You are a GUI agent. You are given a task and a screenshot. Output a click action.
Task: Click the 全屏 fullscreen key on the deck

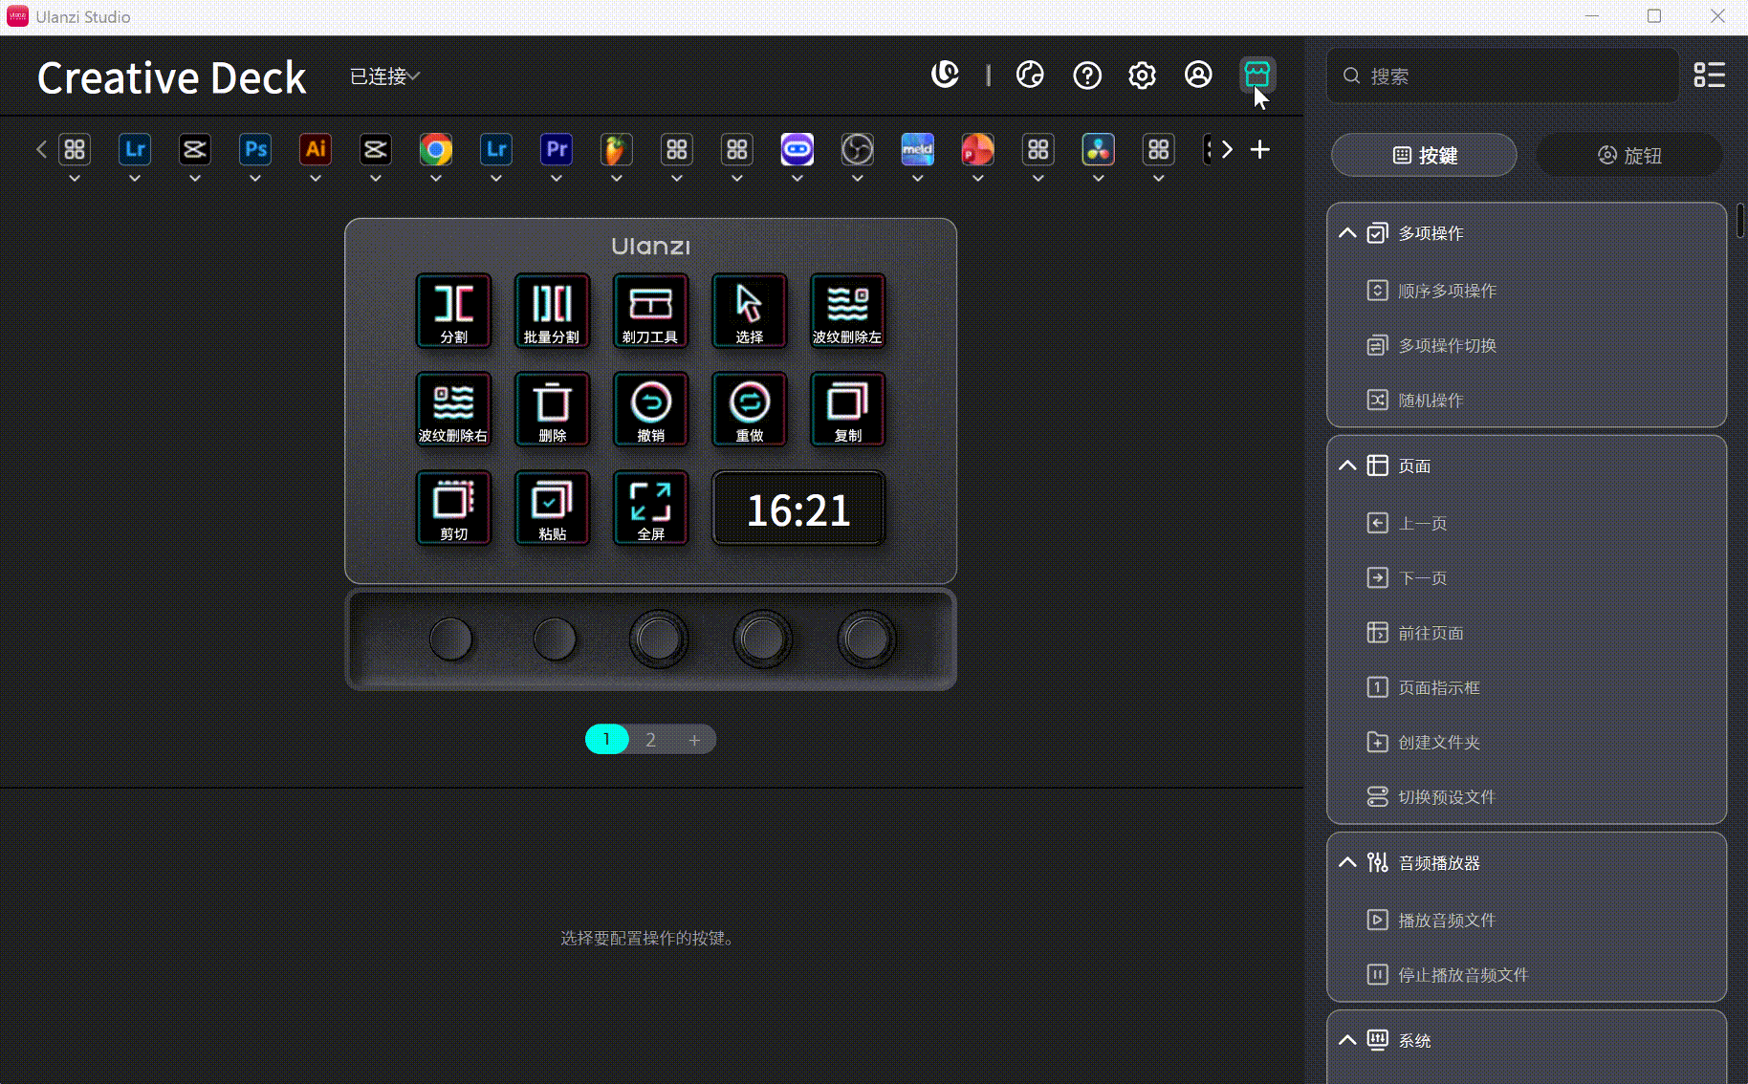[650, 508]
